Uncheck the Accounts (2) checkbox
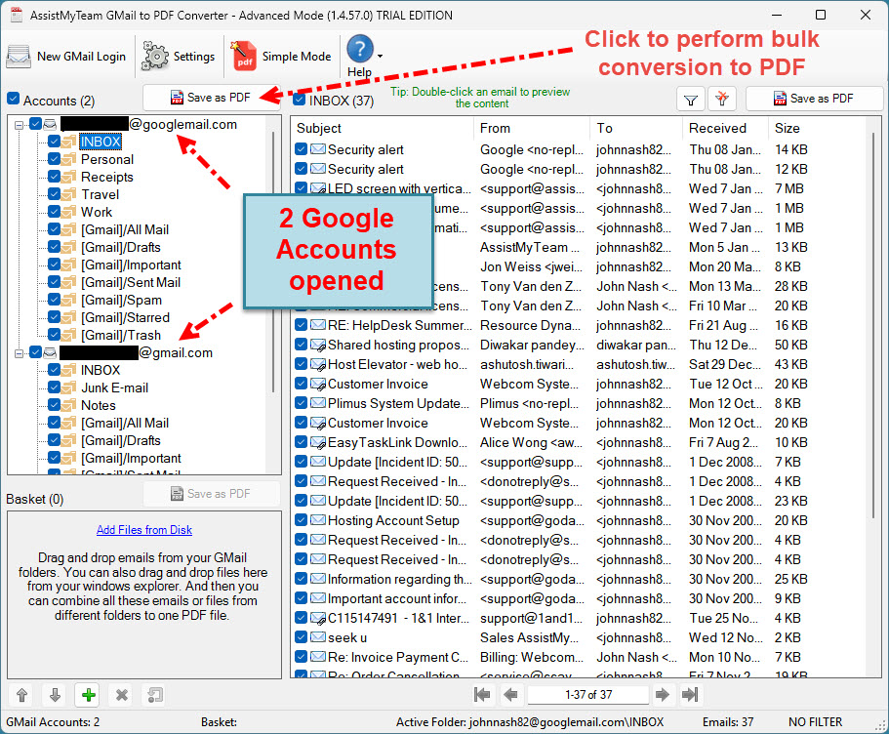The width and height of the screenshot is (889, 734). (13, 100)
